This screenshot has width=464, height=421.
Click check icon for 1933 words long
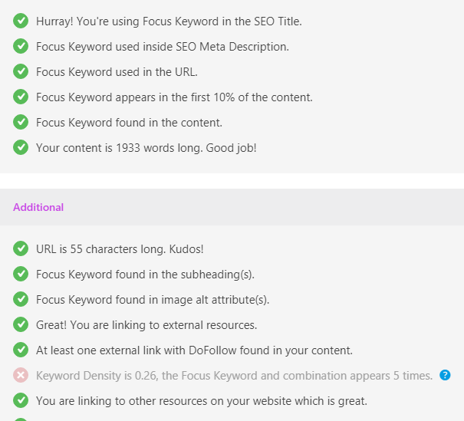[21, 148]
